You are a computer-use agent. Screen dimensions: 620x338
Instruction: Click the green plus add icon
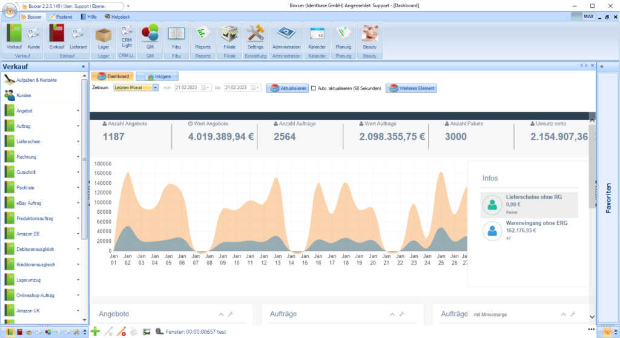95,332
